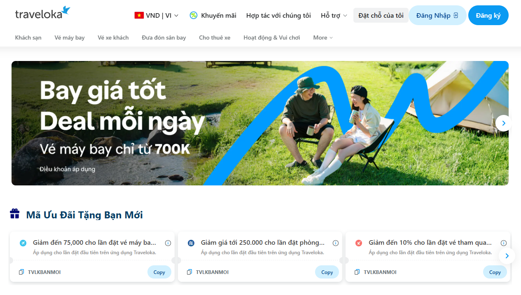Click the flight coupon title Giảm đến 75,000

pos(95,243)
